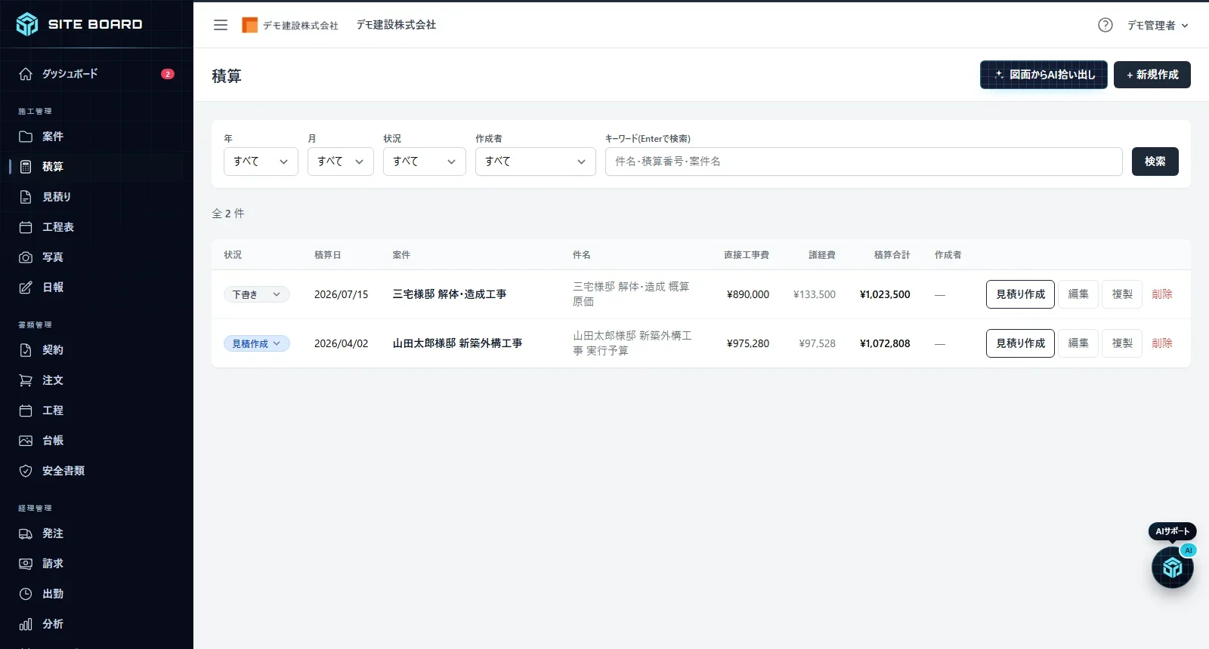1209x649 pixels.
Task: Click the 請求 money icon
Action: click(26, 564)
